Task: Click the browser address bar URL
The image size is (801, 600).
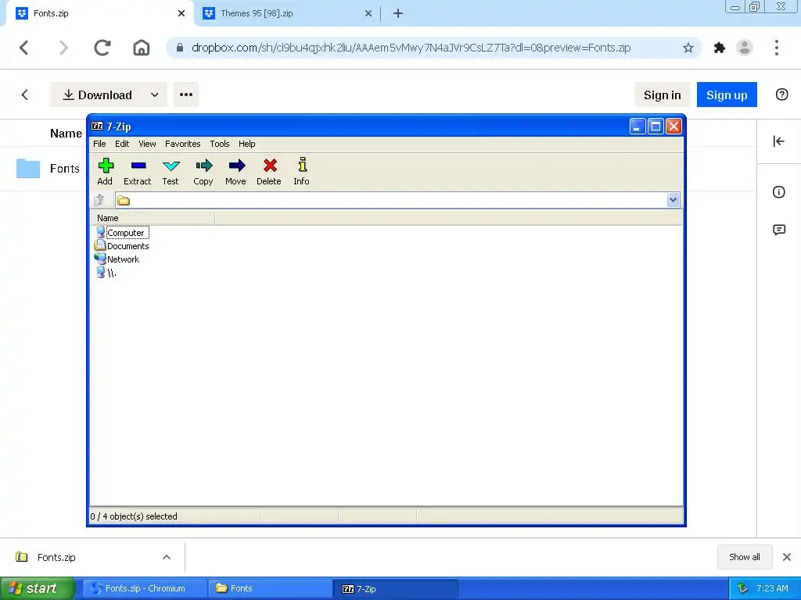Action: [x=411, y=48]
